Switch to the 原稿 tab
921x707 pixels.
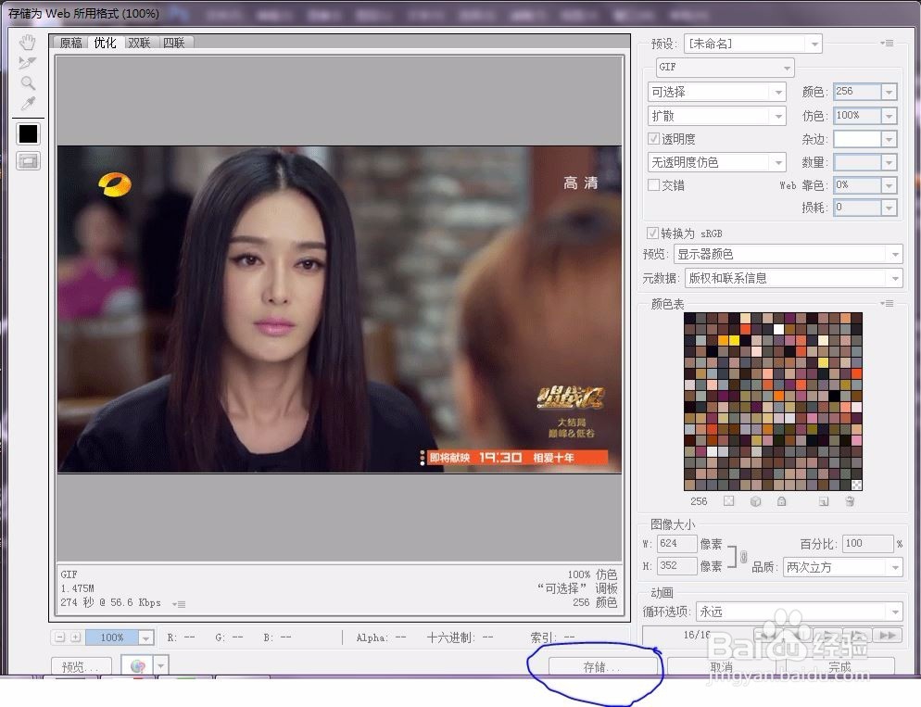coord(71,43)
